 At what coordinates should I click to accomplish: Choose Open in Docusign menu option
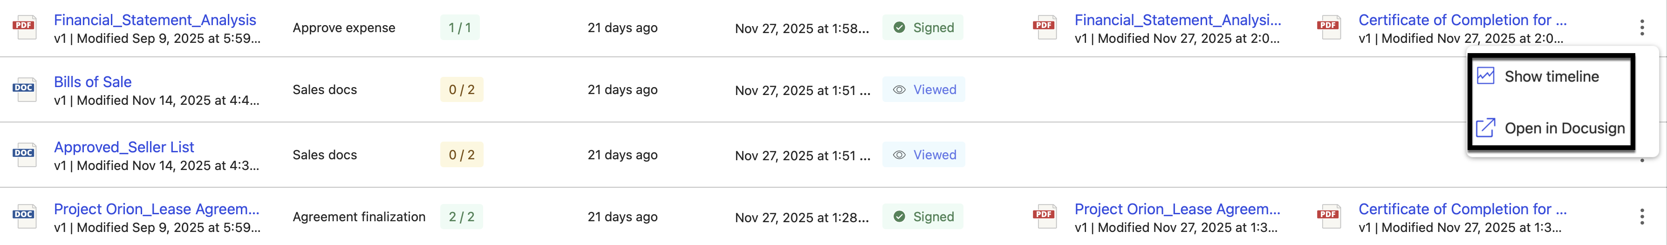(1564, 128)
